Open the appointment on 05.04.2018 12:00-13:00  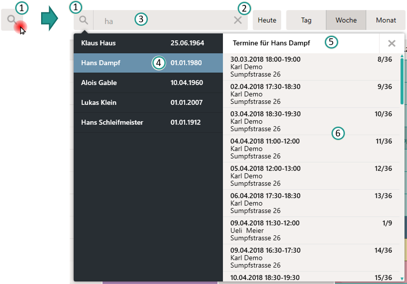pyautogui.click(x=311, y=176)
